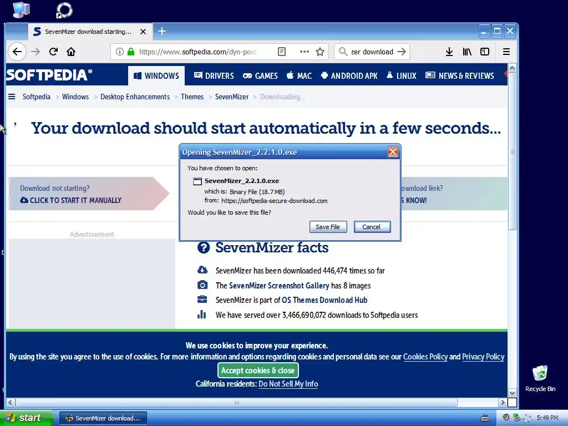Click to start download manually
This screenshot has width=568, height=426.
tap(70, 200)
